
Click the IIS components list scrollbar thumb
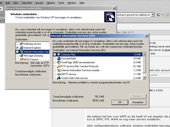tap(144, 65)
